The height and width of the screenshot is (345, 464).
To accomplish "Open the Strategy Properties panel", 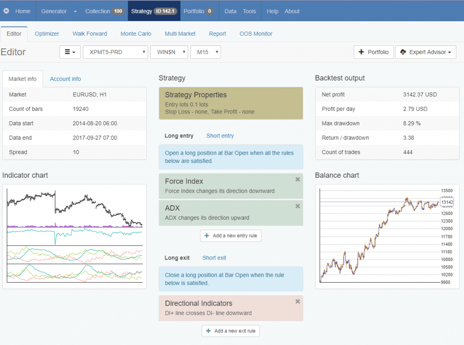I will point(231,103).
